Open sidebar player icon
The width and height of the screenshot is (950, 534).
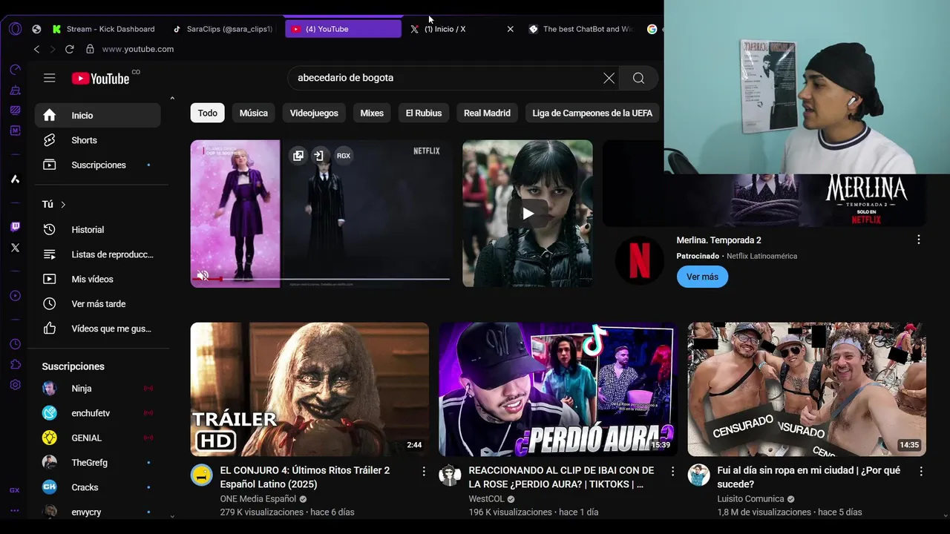(x=15, y=296)
